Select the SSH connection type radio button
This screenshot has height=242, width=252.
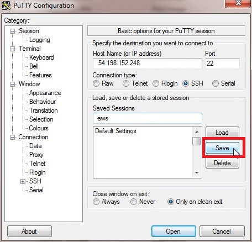pyautogui.click(x=186, y=83)
